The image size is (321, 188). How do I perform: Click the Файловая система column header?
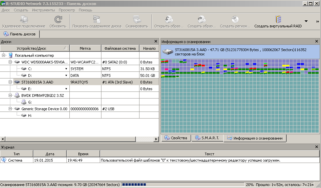[120, 48]
